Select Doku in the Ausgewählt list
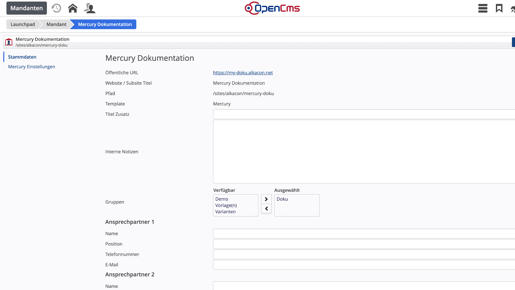The width and height of the screenshot is (515, 290). click(282, 199)
